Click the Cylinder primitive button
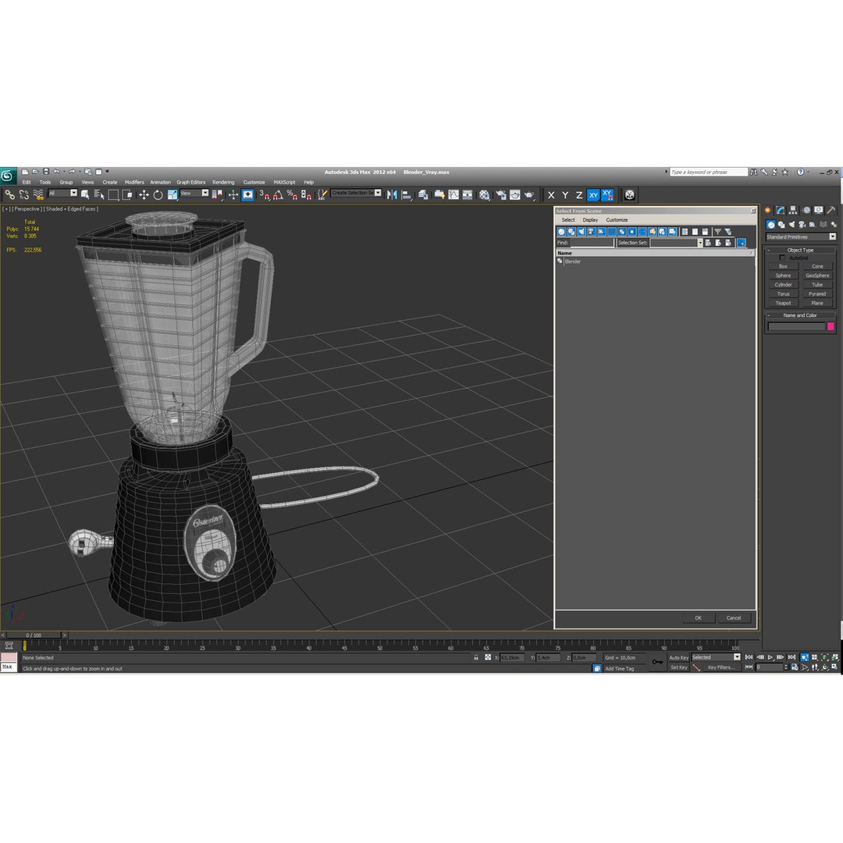The height and width of the screenshot is (843, 843). coord(783,285)
